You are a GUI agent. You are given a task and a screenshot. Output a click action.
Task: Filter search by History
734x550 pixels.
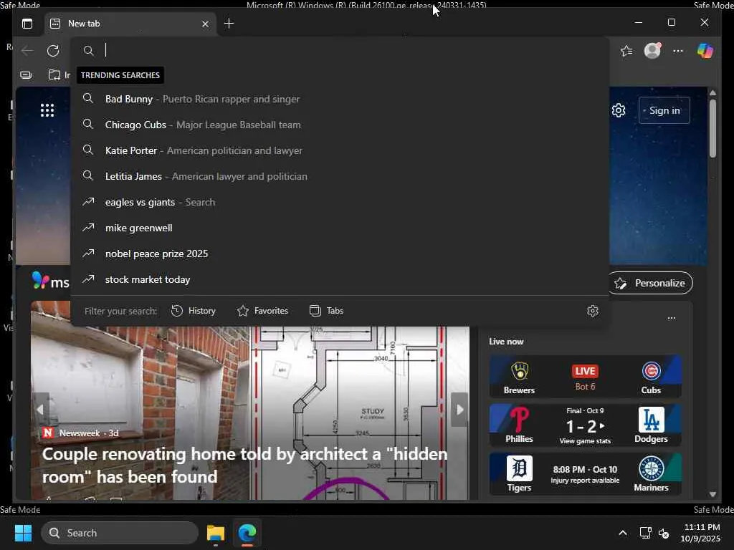pos(194,311)
